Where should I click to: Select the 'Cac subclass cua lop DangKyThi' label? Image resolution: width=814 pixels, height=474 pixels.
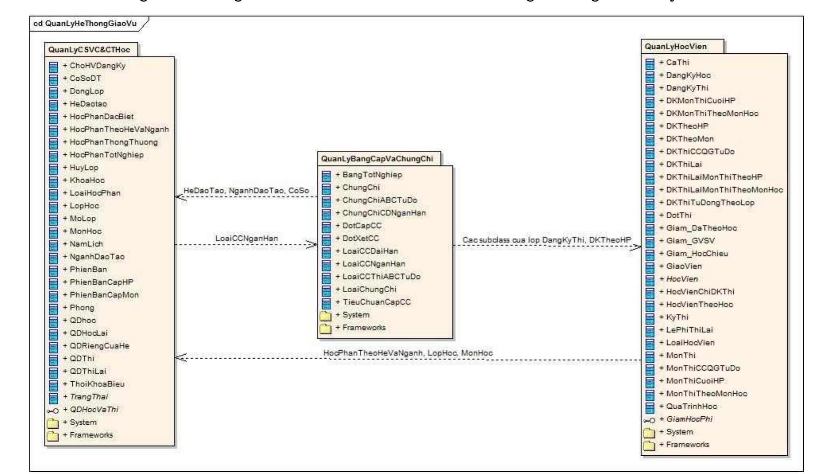coord(547,240)
